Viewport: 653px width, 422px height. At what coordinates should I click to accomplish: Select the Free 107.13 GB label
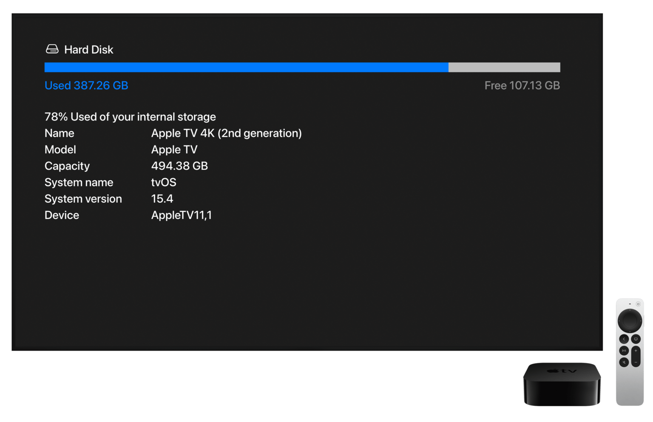click(x=522, y=85)
